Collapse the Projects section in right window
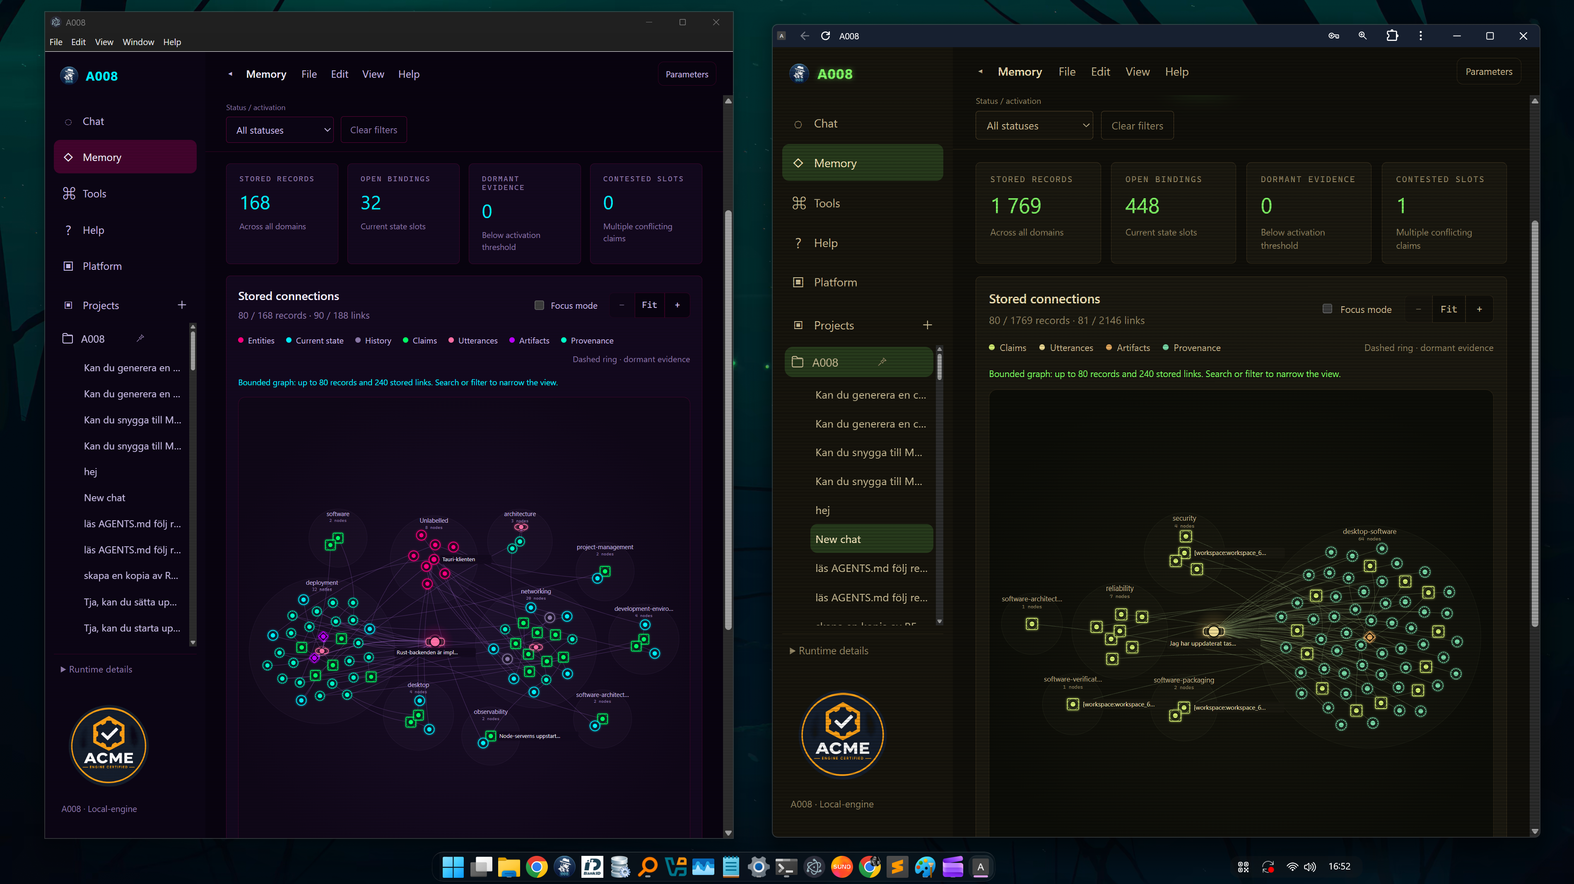The width and height of the screenshot is (1574, 884). click(x=834, y=325)
